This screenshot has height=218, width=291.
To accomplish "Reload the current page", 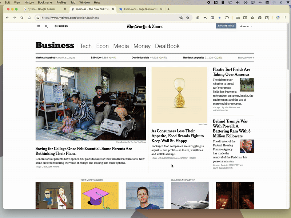I will pyautogui.click(x=22, y=18).
